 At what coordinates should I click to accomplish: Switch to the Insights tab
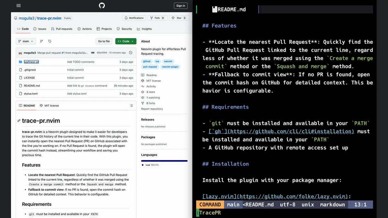[144, 29]
